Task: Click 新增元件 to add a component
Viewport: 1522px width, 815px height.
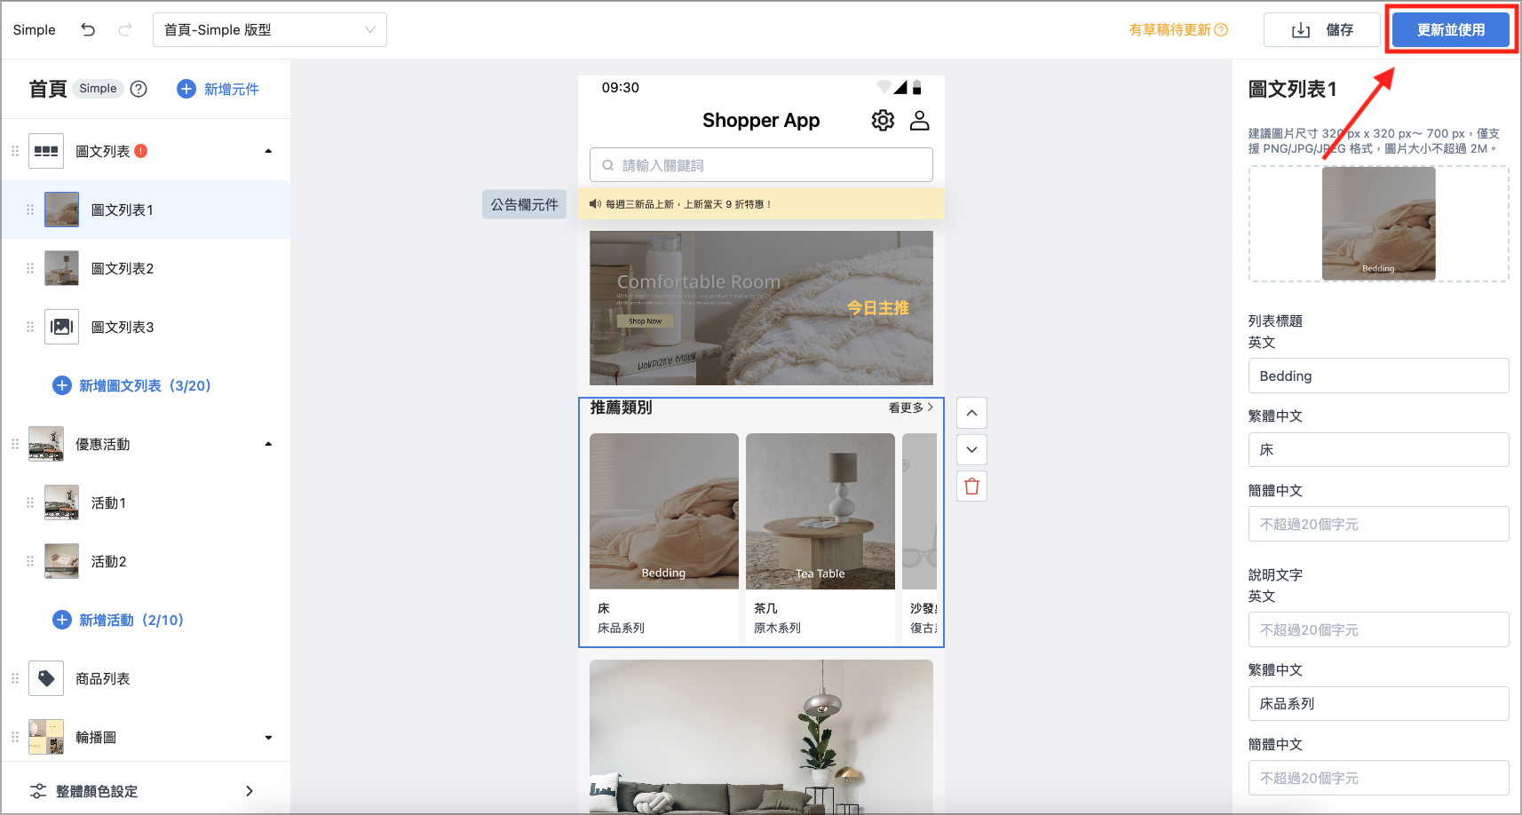Action: pos(218,89)
